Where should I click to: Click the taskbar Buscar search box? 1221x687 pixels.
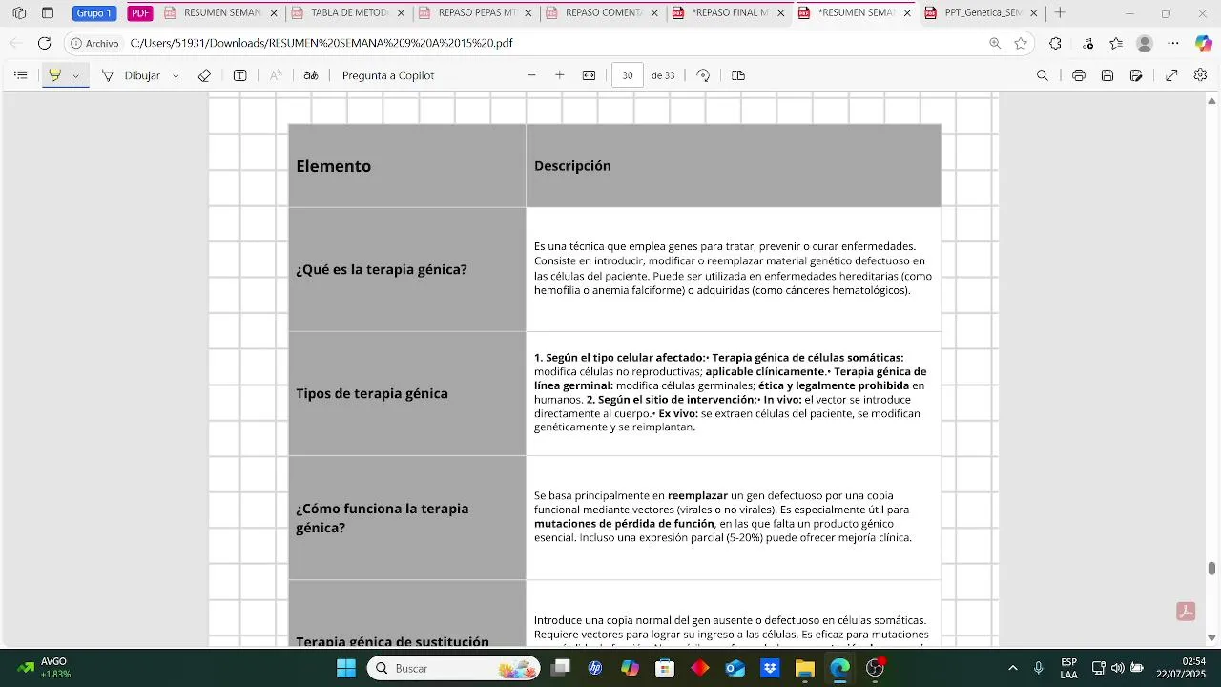(x=454, y=668)
